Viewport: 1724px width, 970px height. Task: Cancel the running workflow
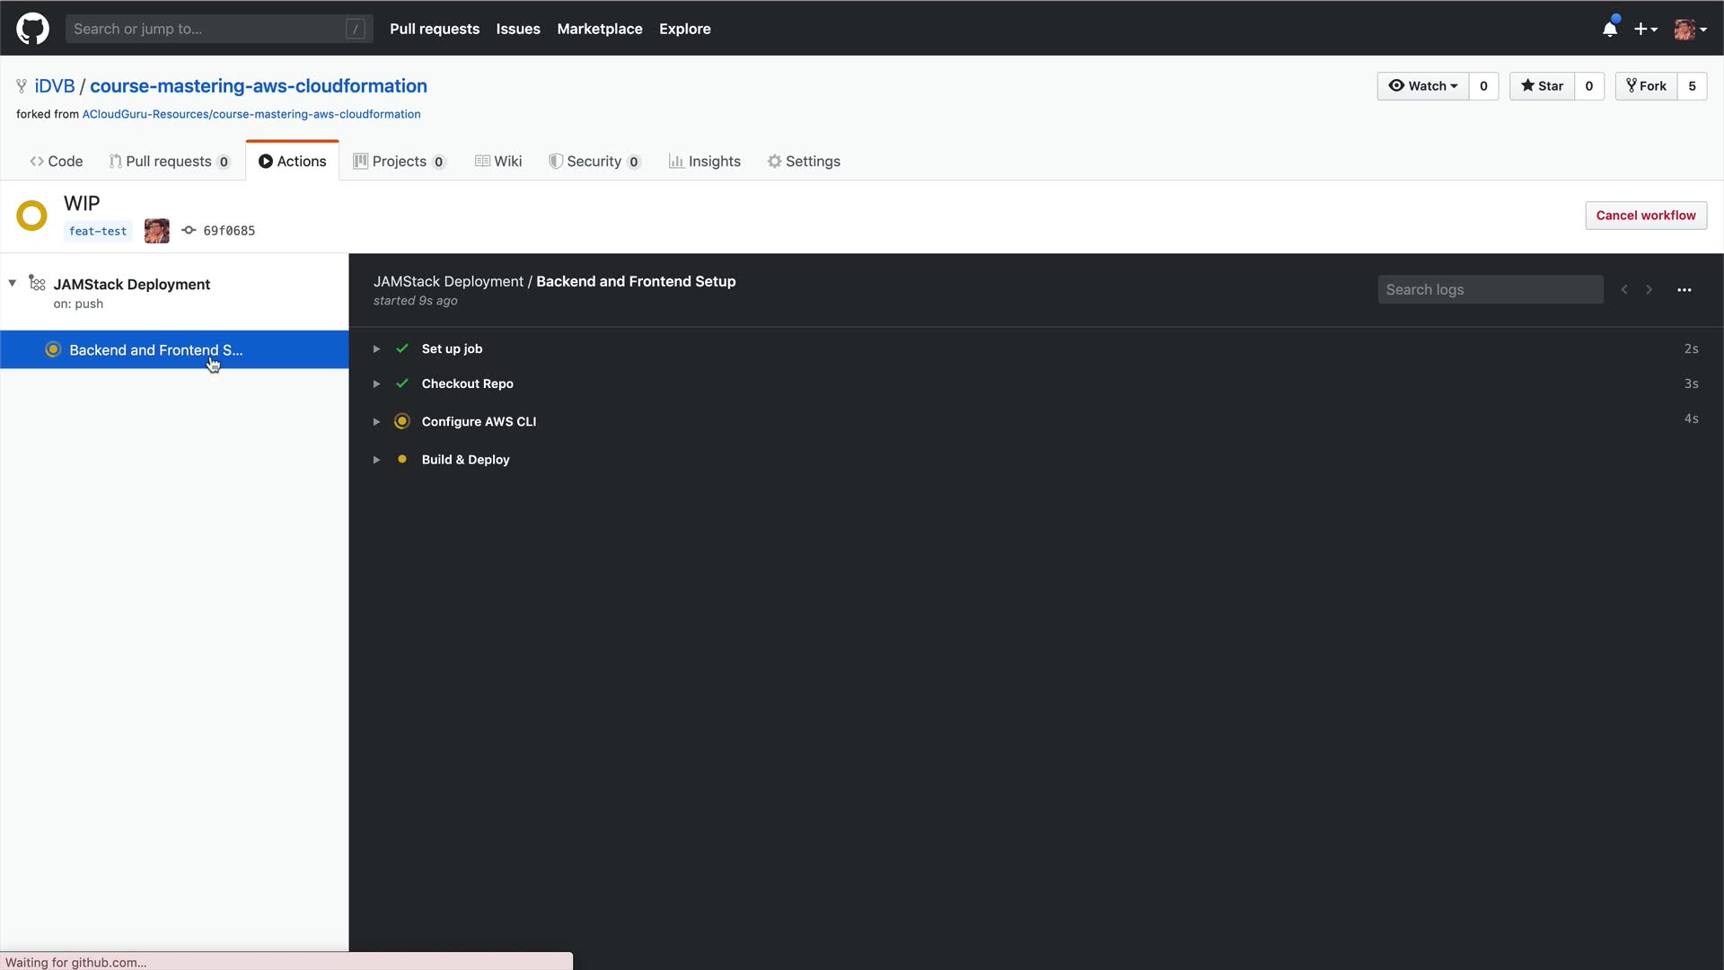[1645, 216]
